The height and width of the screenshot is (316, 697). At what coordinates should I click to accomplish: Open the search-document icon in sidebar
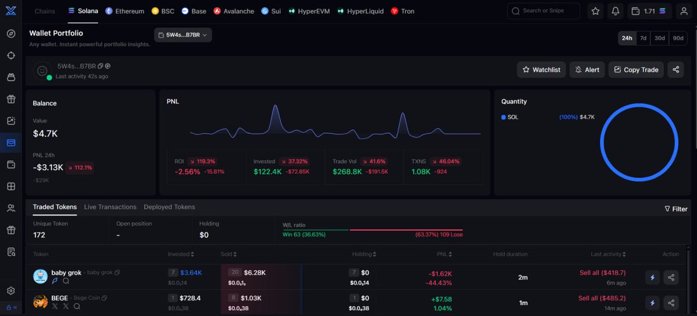[x=11, y=252]
